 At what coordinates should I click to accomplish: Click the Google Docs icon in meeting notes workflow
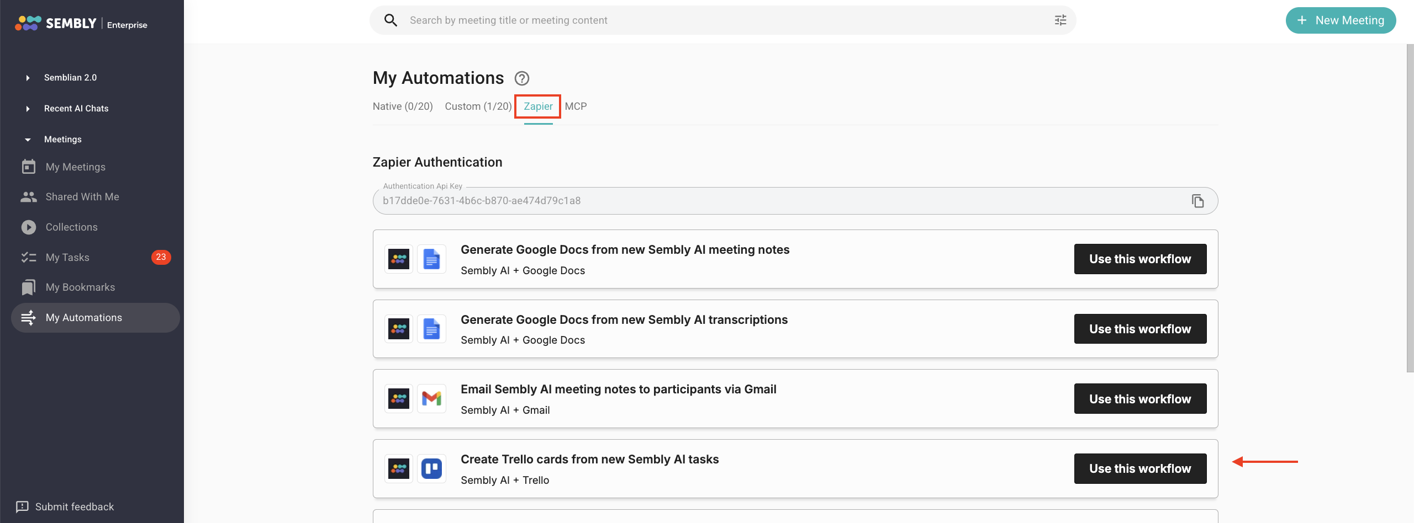point(431,259)
